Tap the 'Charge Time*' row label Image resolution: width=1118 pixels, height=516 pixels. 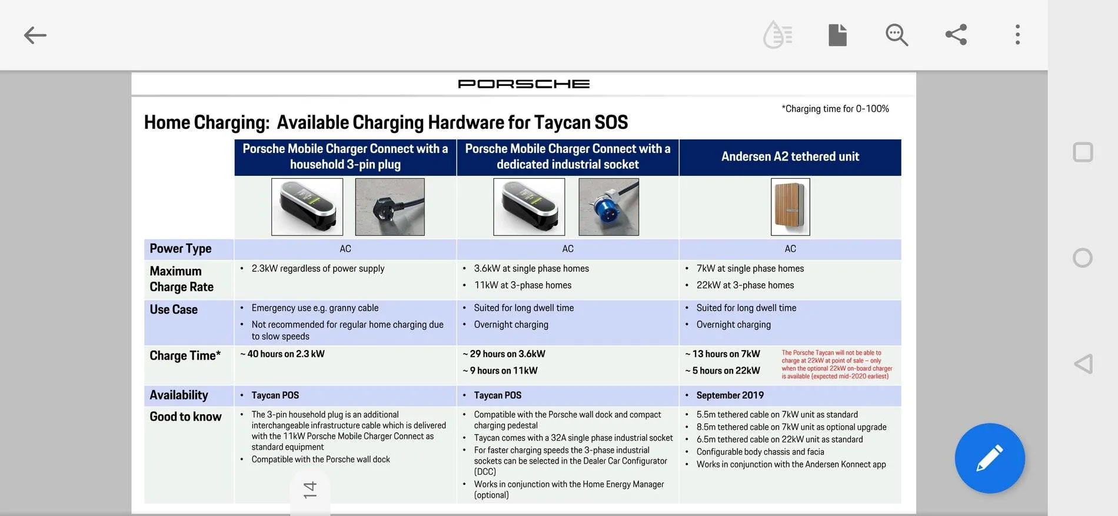coord(185,355)
